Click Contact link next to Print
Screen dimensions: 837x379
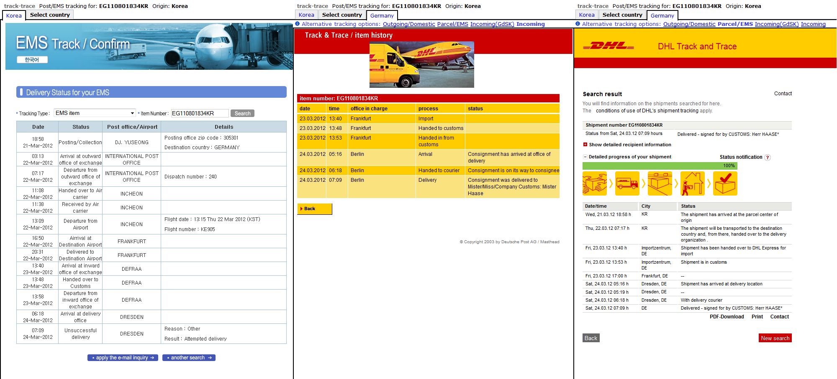click(779, 317)
